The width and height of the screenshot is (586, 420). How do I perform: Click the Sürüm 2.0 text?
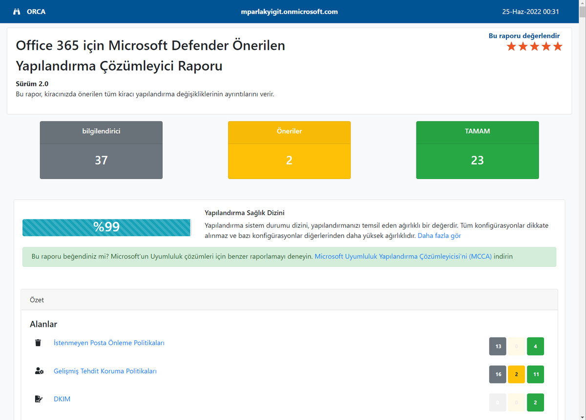pos(32,83)
